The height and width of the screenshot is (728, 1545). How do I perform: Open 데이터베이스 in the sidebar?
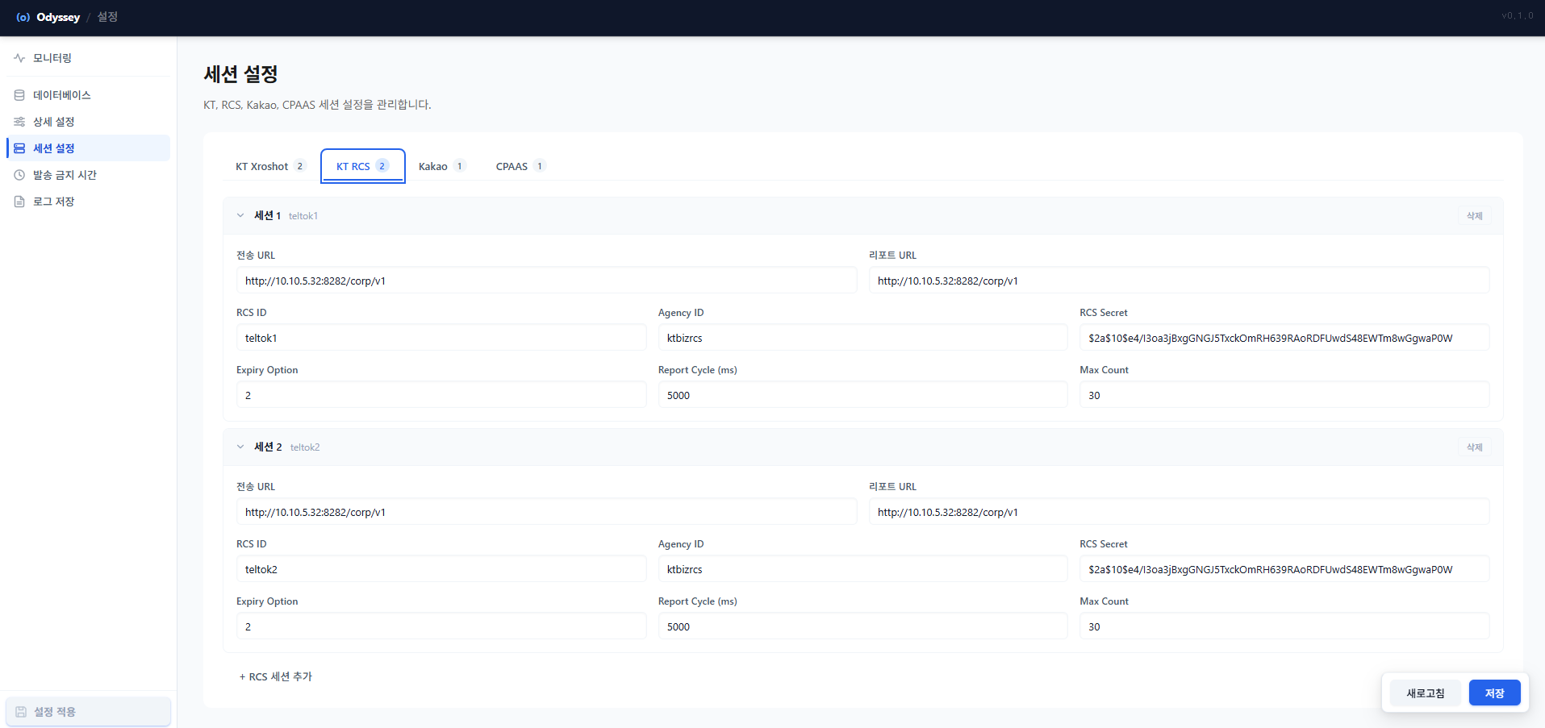pyautogui.click(x=89, y=95)
